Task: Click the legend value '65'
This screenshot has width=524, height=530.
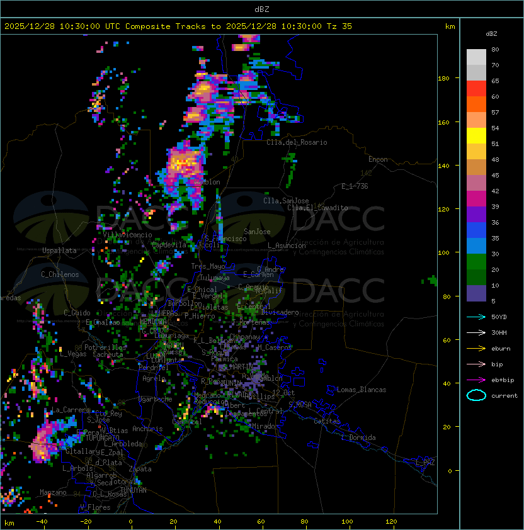Action: pos(495,81)
